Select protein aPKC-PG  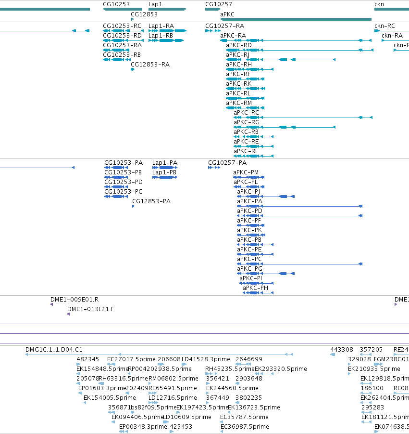click(249, 269)
